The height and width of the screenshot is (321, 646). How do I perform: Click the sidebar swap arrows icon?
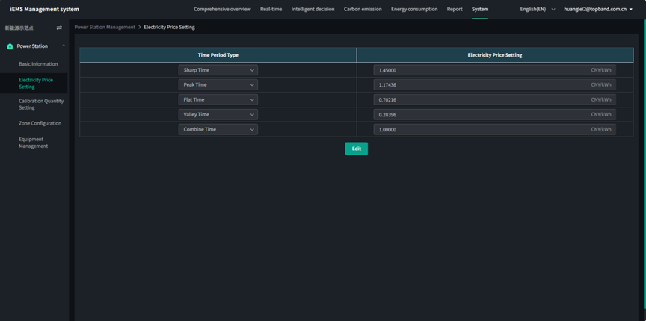59,28
